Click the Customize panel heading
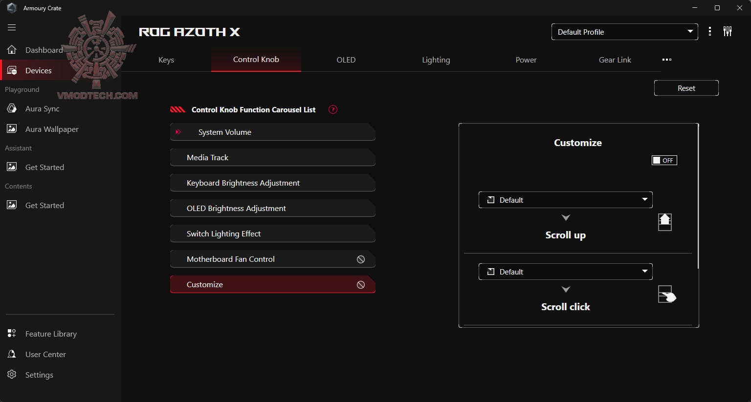 tap(578, 143)
